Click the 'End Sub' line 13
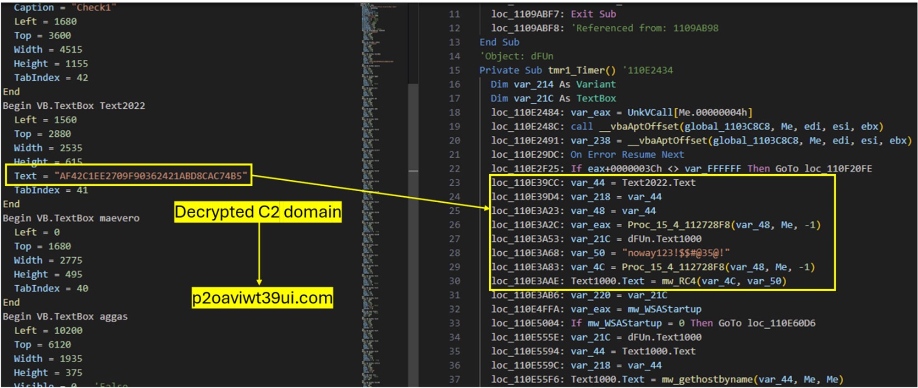The image size is (918, 388). tap(499, 42)
